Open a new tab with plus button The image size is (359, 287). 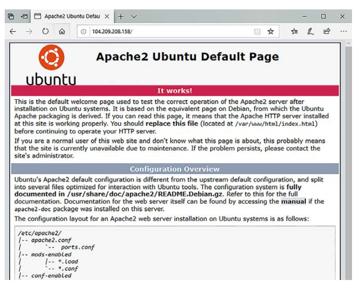coord(121,16)
